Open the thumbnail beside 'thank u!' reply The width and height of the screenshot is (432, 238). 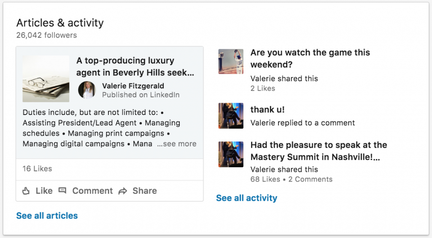tap(231, 116)
